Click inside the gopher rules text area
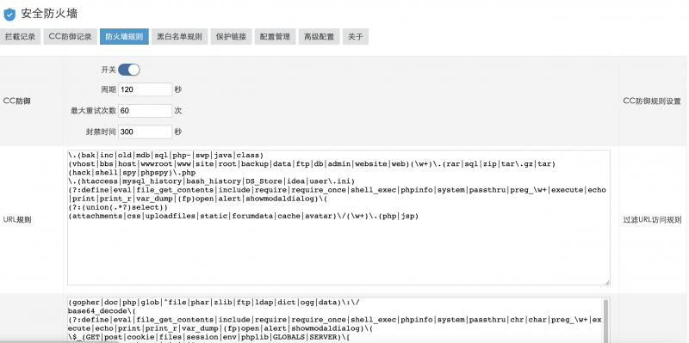Viewport: 689px width, 343px height. [x=335, y=320]
